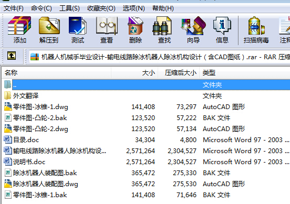
Task: Click the Comment (注释) notepad icon
Action: click(x=285, y=26)
